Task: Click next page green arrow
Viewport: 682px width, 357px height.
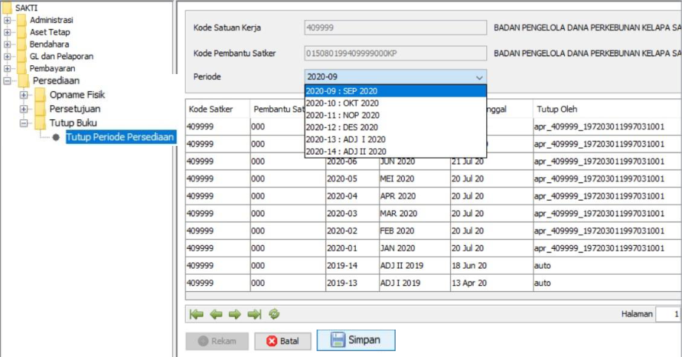Action: coord(235,314)
